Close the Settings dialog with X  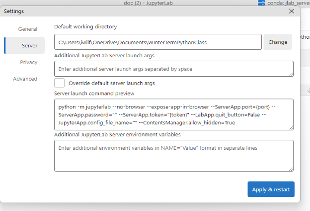click(x=291, y=11)
